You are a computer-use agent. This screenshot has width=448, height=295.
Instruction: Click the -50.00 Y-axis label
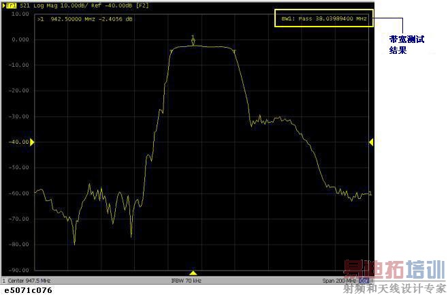[x=19, y=168]
